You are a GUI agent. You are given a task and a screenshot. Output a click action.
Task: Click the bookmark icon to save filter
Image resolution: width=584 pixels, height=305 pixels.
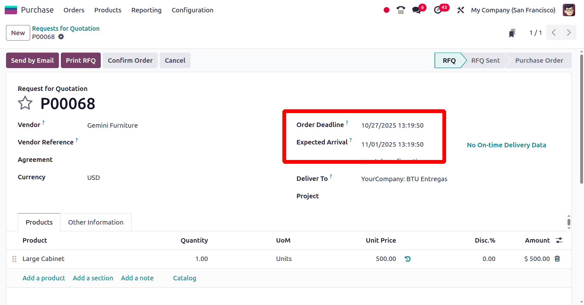coord(512,33)
